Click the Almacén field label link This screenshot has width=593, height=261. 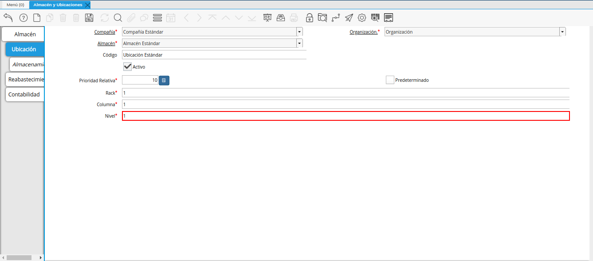click(x=106, y=43)
